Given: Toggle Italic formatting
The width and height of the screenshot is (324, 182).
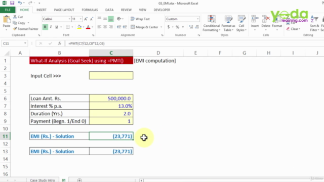Looking at the screenshot, I should tap(51, 27).
